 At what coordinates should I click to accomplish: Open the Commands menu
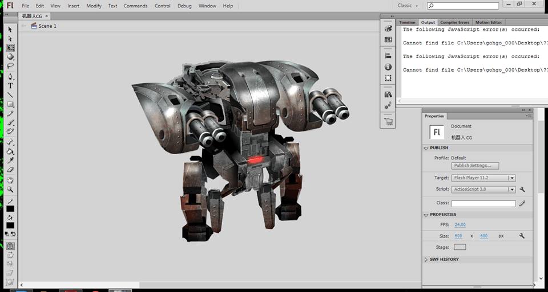tap(135, 6)
